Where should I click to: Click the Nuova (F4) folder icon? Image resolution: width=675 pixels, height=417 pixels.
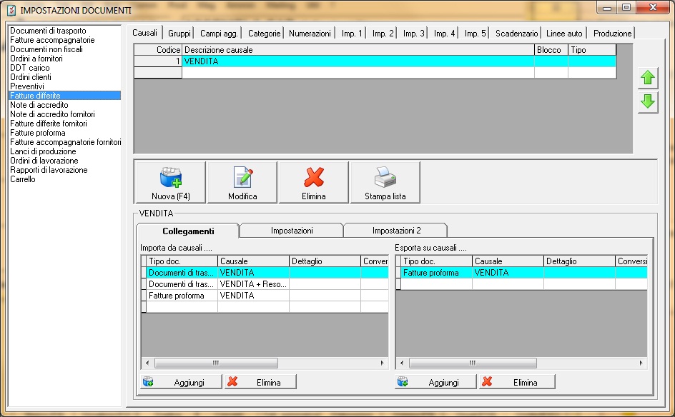point(171,177)
